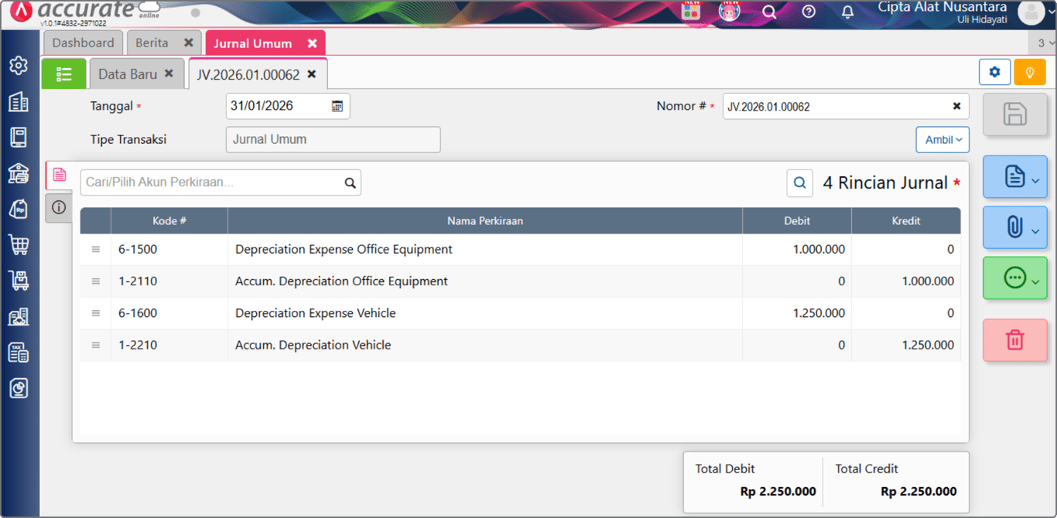Open help via the question mark icon
Viewport: 1057px width, 518px height.
[809, 12]
